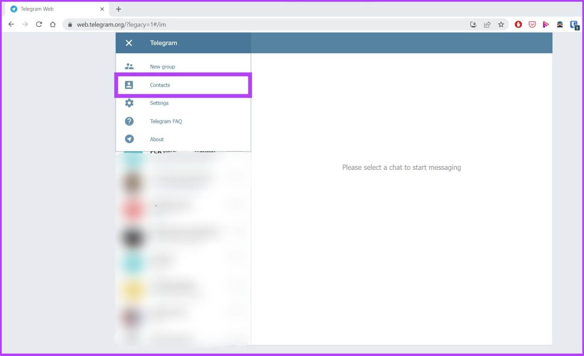Screen dimensions: 584x356
Task: Open Telegram FAQ menu entry
Action: coord(183,121)
